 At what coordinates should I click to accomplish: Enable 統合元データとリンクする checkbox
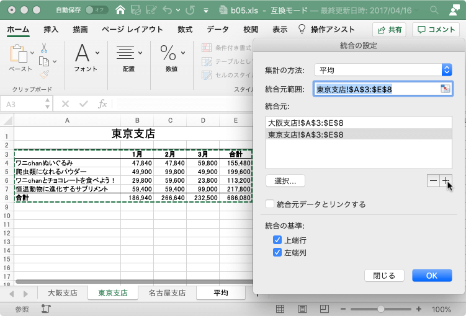[270, 204]
